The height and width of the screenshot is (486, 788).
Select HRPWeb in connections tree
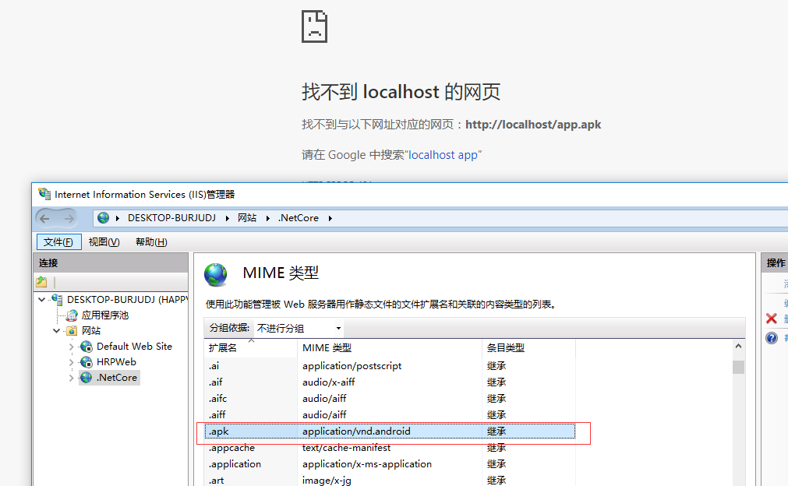click(116, 362)
